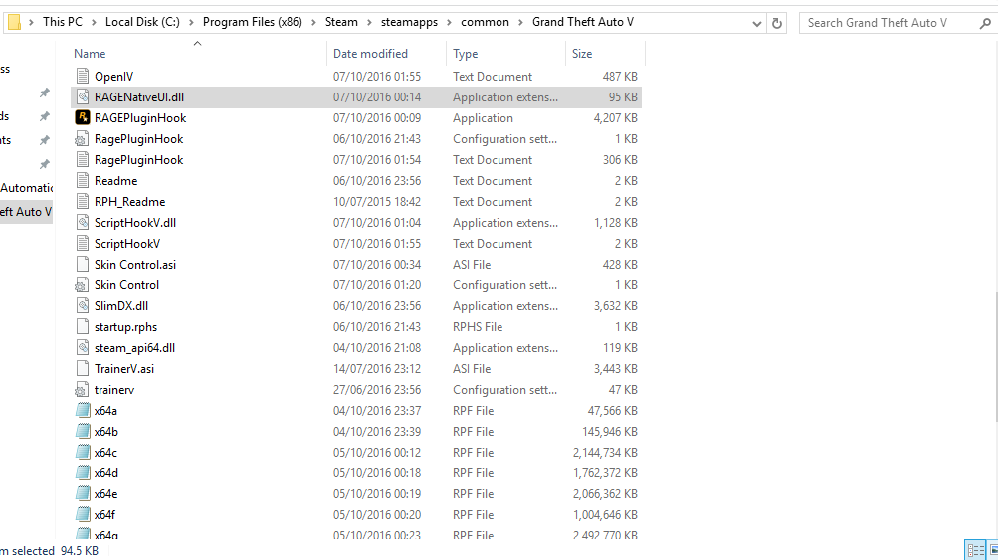Viewport: 998px width, 560px height.
Task: Expand the chevron after Steam breadcrumb
Action: (369, 22)
